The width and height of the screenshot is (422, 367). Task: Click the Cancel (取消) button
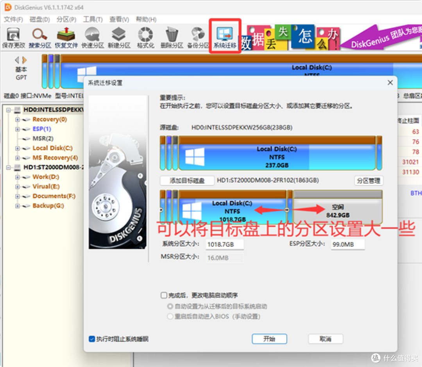(x=325, y=339)
